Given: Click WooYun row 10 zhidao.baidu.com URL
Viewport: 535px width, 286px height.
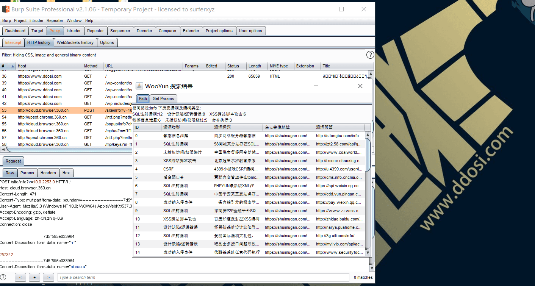Looking at the screenshot, I should pos(339,219).
